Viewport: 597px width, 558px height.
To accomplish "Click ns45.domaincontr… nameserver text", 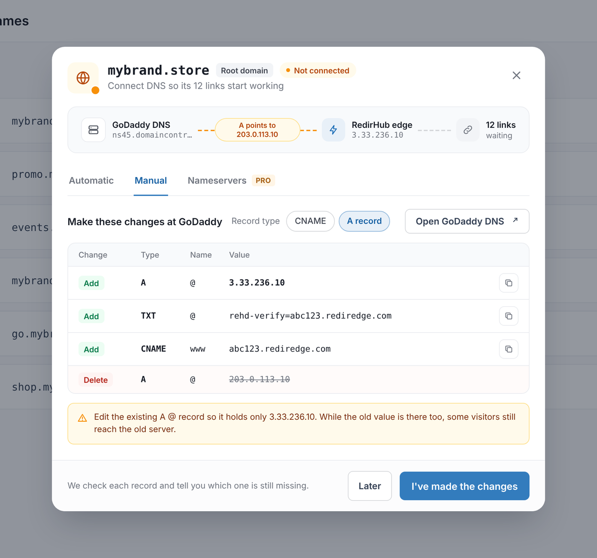I will (152, 135).
